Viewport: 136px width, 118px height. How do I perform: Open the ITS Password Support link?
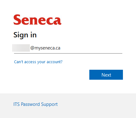pyautogui.click(x=35, y=104)
